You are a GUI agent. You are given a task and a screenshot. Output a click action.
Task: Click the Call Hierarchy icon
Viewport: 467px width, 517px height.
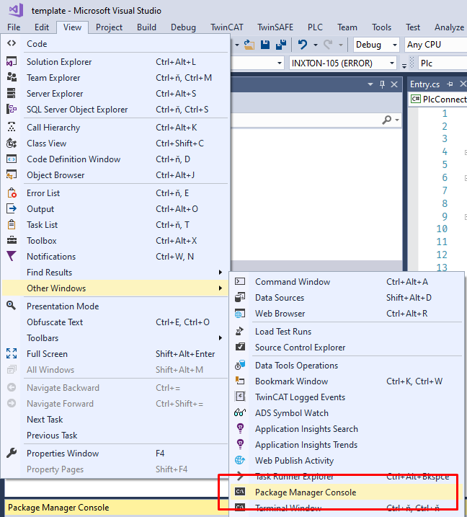point(12,128)
